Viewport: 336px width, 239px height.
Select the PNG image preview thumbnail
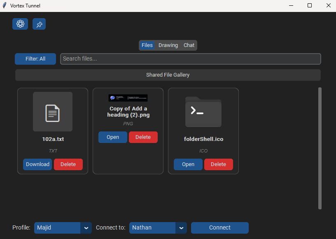pyautogui.click(x=128, y=98)
